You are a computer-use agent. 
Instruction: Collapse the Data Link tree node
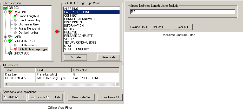(x=6, y=12)
